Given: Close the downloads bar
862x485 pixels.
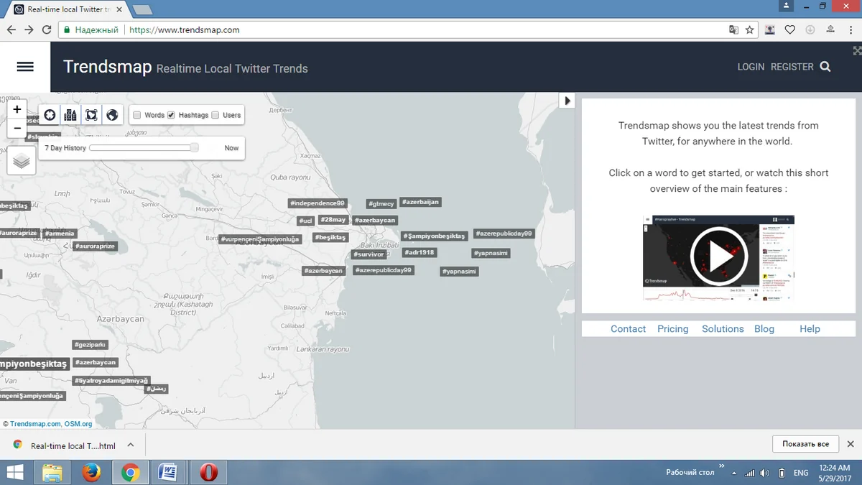Looking at the screenshot, I should click(x=851, y=444).
